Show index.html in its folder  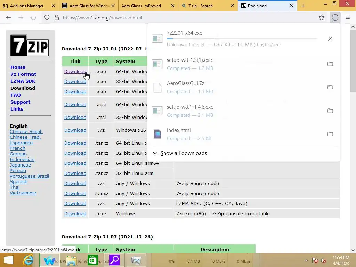tap(330, 134)
